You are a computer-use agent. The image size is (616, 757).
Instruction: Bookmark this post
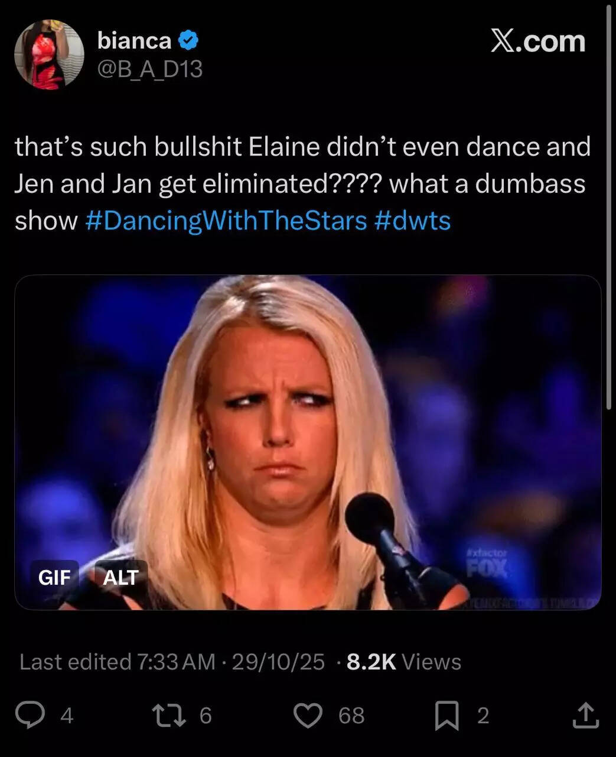(447, 716)
